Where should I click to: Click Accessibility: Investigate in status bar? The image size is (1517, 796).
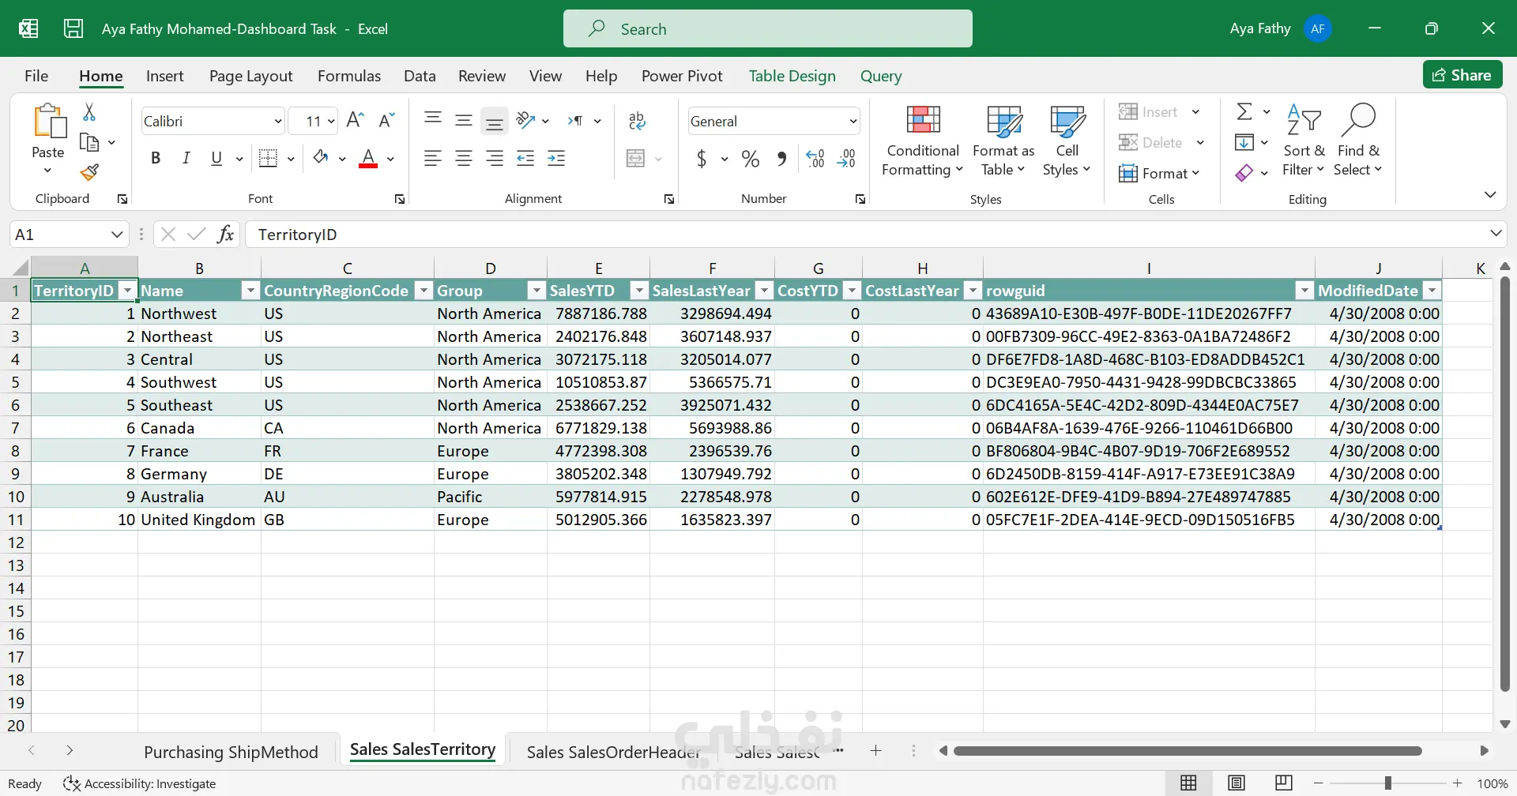click(x=140, y=783)
